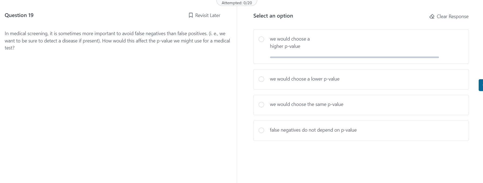Select the same p-value answer card
This screenshot has height=183, width=483.
[361, 104]
